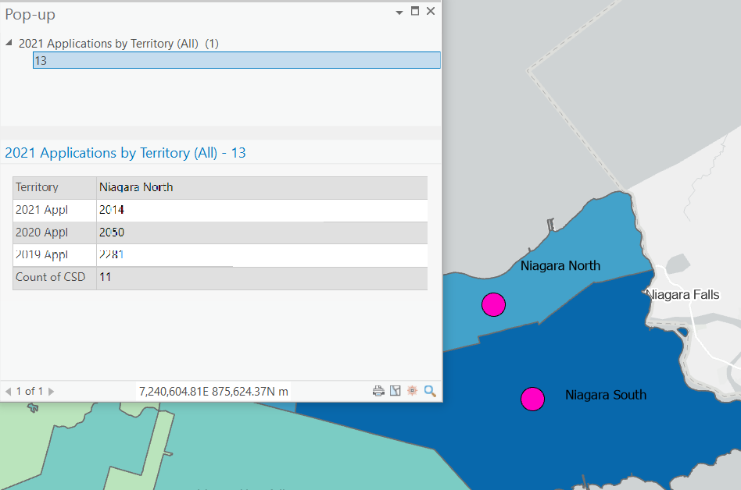Go to the previous record arrow
Screen dimensions: 741x490
8,390
